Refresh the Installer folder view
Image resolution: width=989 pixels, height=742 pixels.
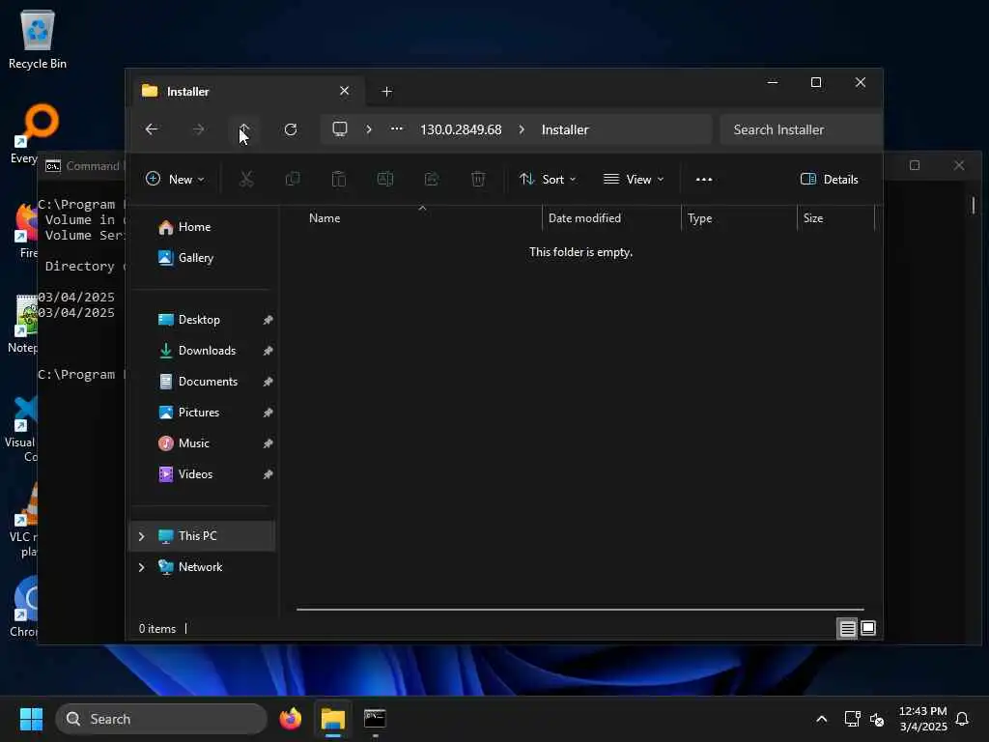click(291, 129)
